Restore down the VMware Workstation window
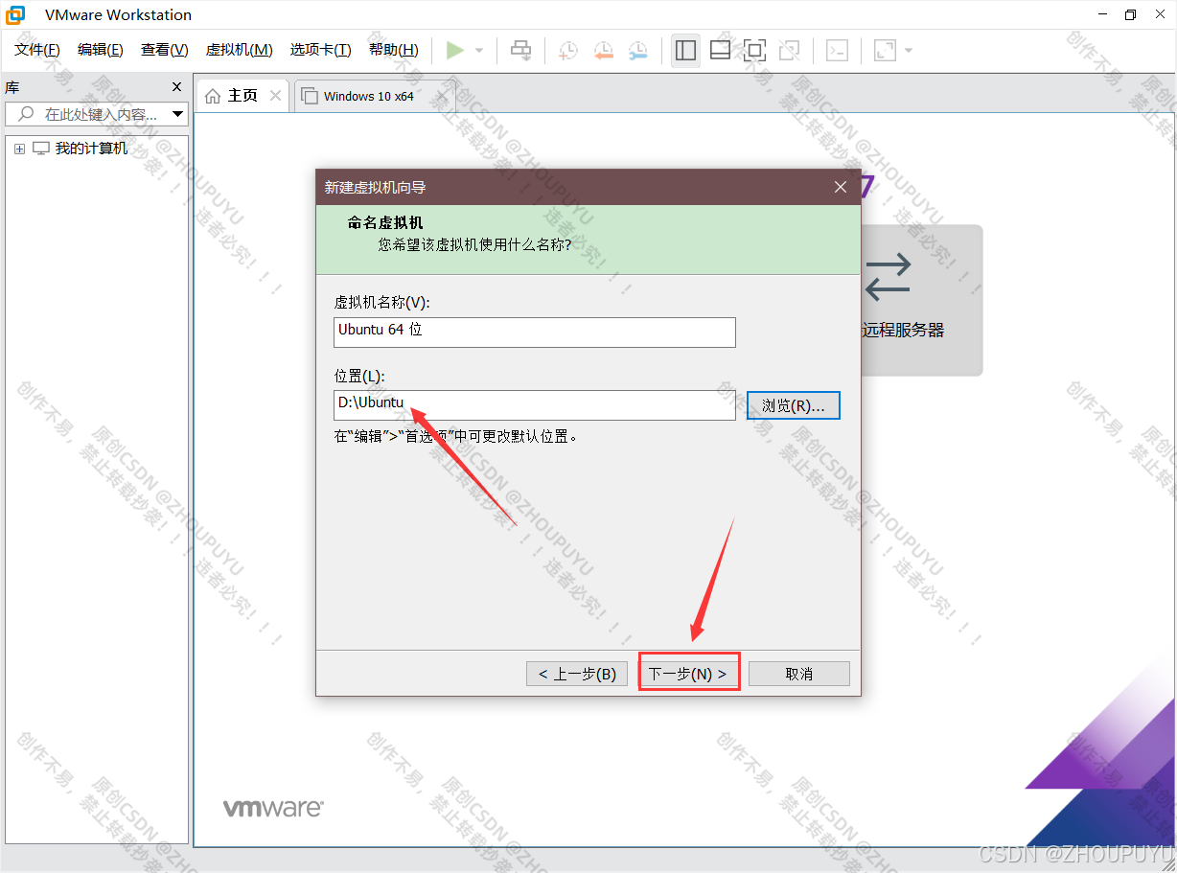 click(x=1130, y=14)
